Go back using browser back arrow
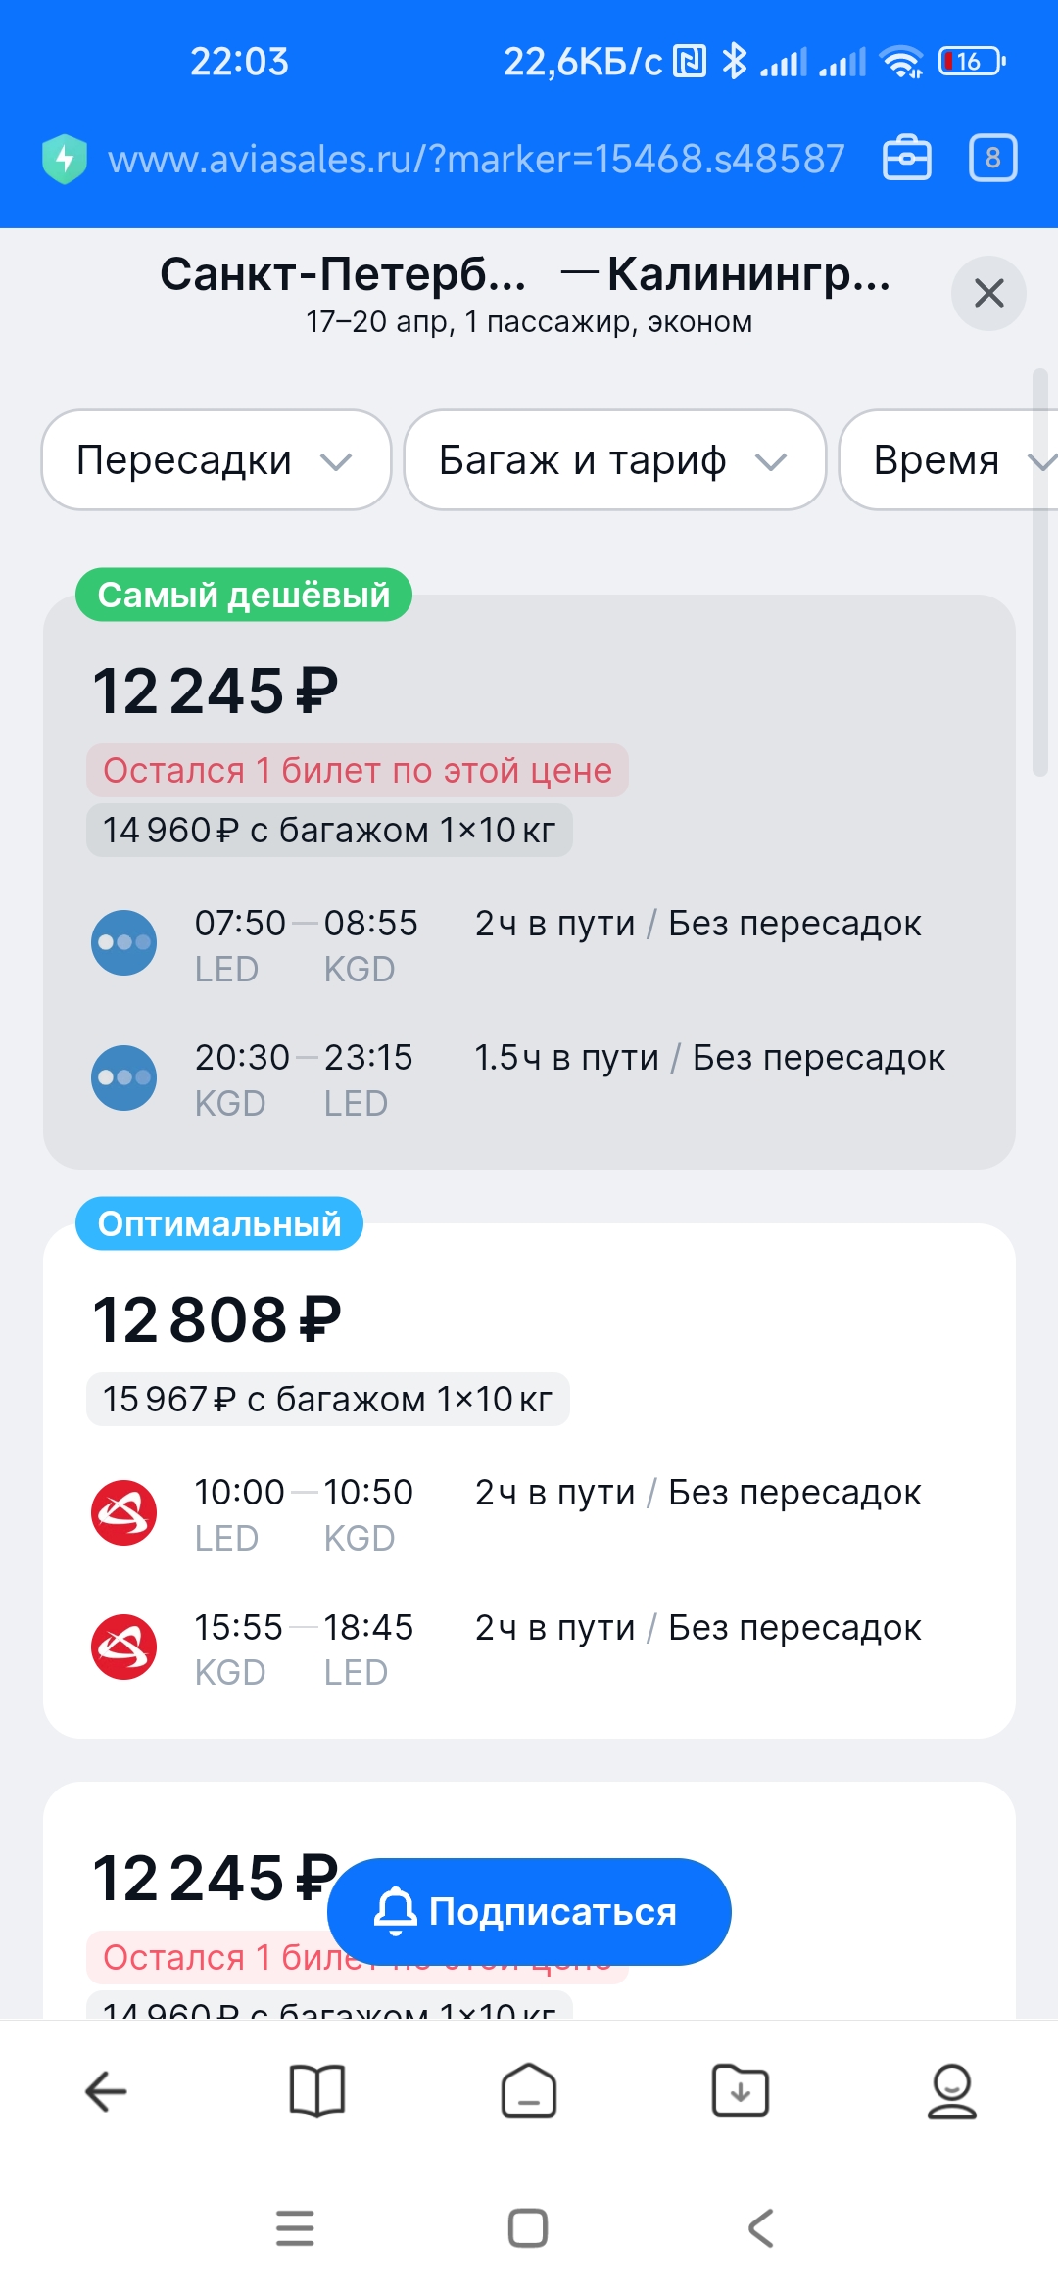 pos(106,2092)
